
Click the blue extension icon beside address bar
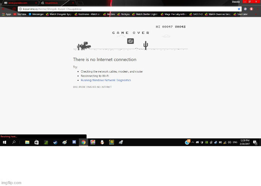(x=245, y=9)
